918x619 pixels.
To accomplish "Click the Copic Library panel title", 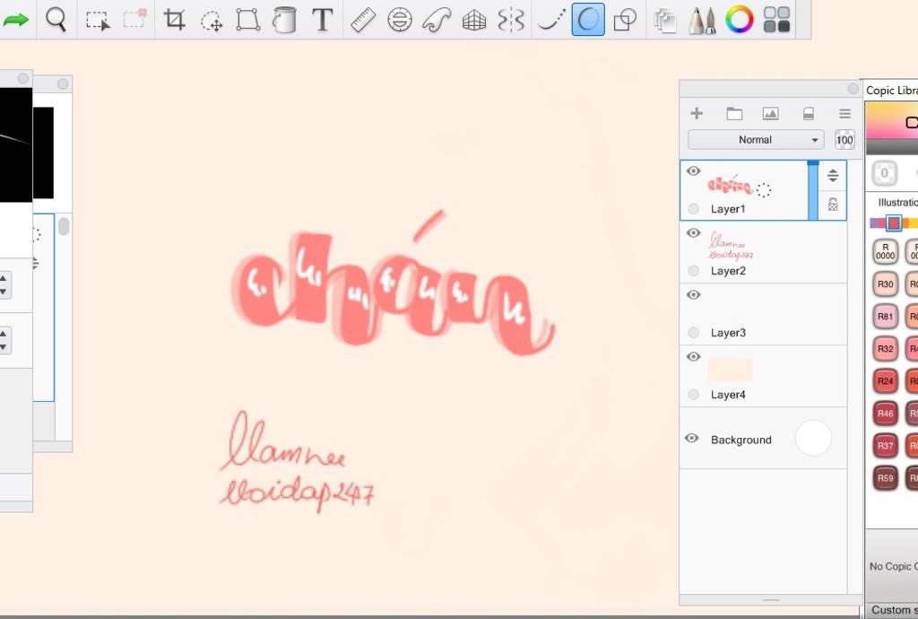I will tap(892, 91).
